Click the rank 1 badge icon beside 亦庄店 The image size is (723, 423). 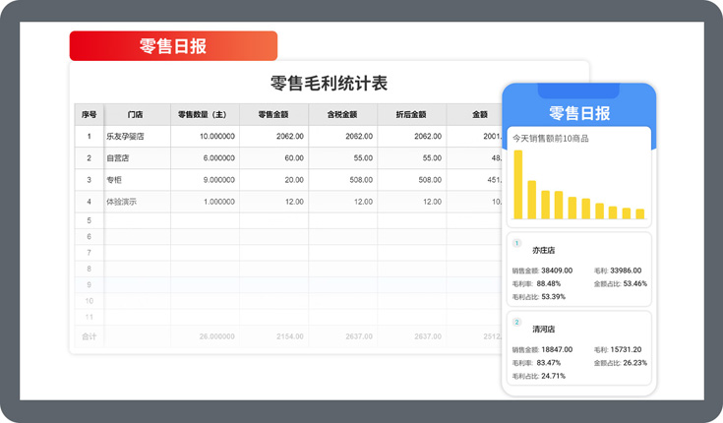click(517, 243)
